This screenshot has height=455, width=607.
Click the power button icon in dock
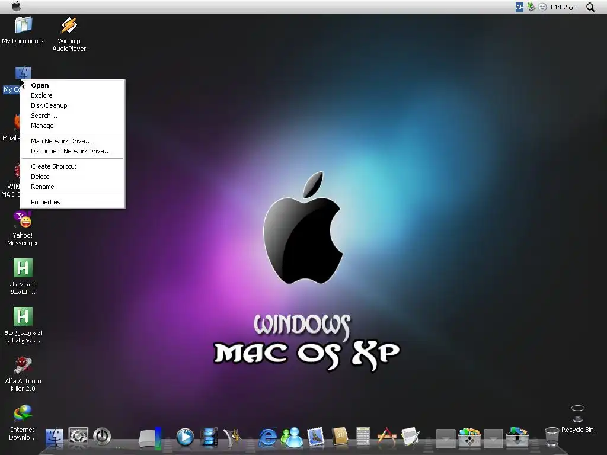pyautogui.click(x=102, y=437)
